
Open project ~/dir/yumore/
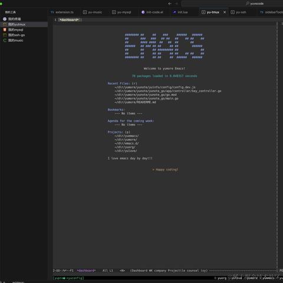tap(126, 140)
